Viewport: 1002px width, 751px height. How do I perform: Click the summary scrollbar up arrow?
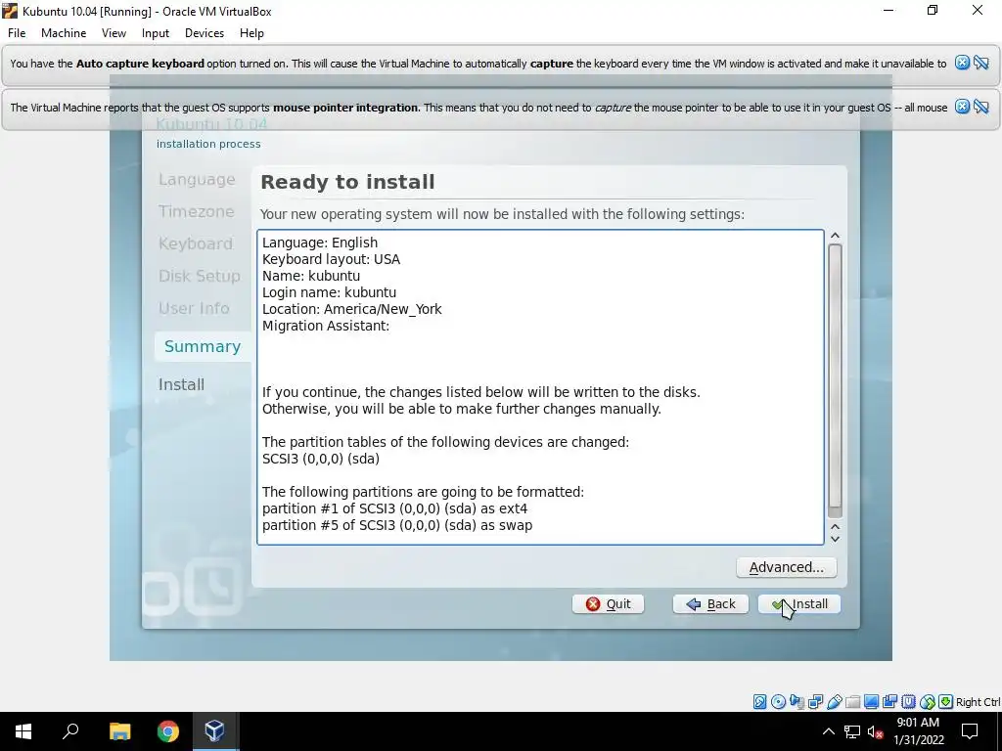(x=835, y=236)
